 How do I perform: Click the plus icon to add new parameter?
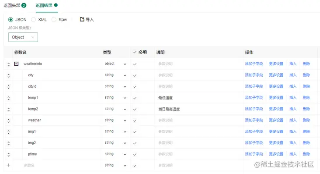pos(8,165)
